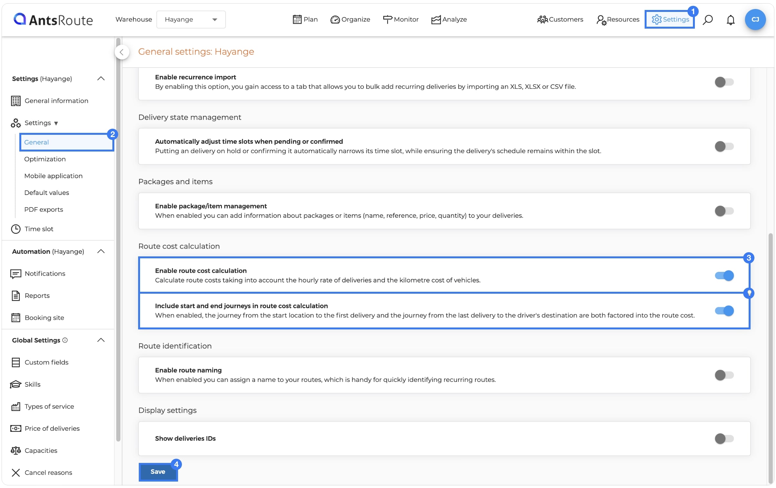Click the Skills graduation cap icon

tap(16, 384)
